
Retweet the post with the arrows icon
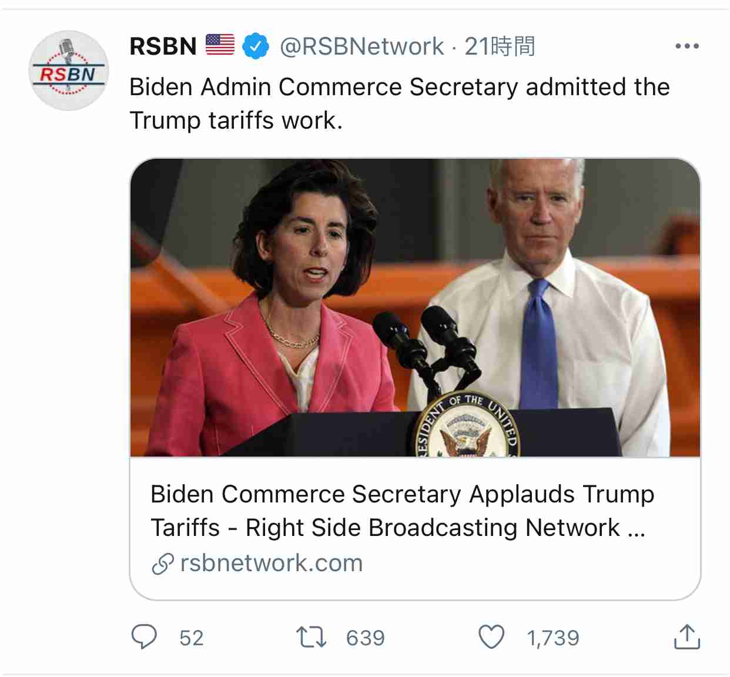click(x=311, y=637)
